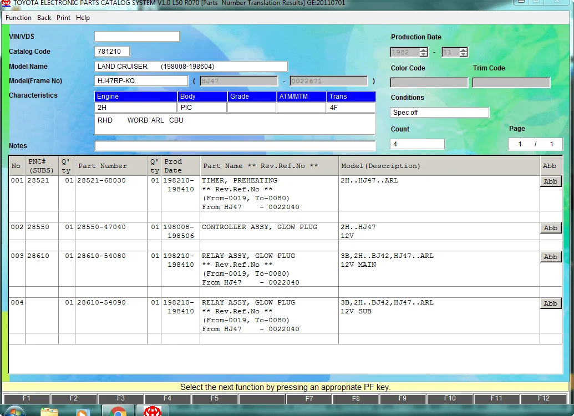Image resolution: width=574 pixels, height=416 pixels.
Task: Increase the production year 1982 stepper
Action: pyautogui.click(x=424, y=50)
